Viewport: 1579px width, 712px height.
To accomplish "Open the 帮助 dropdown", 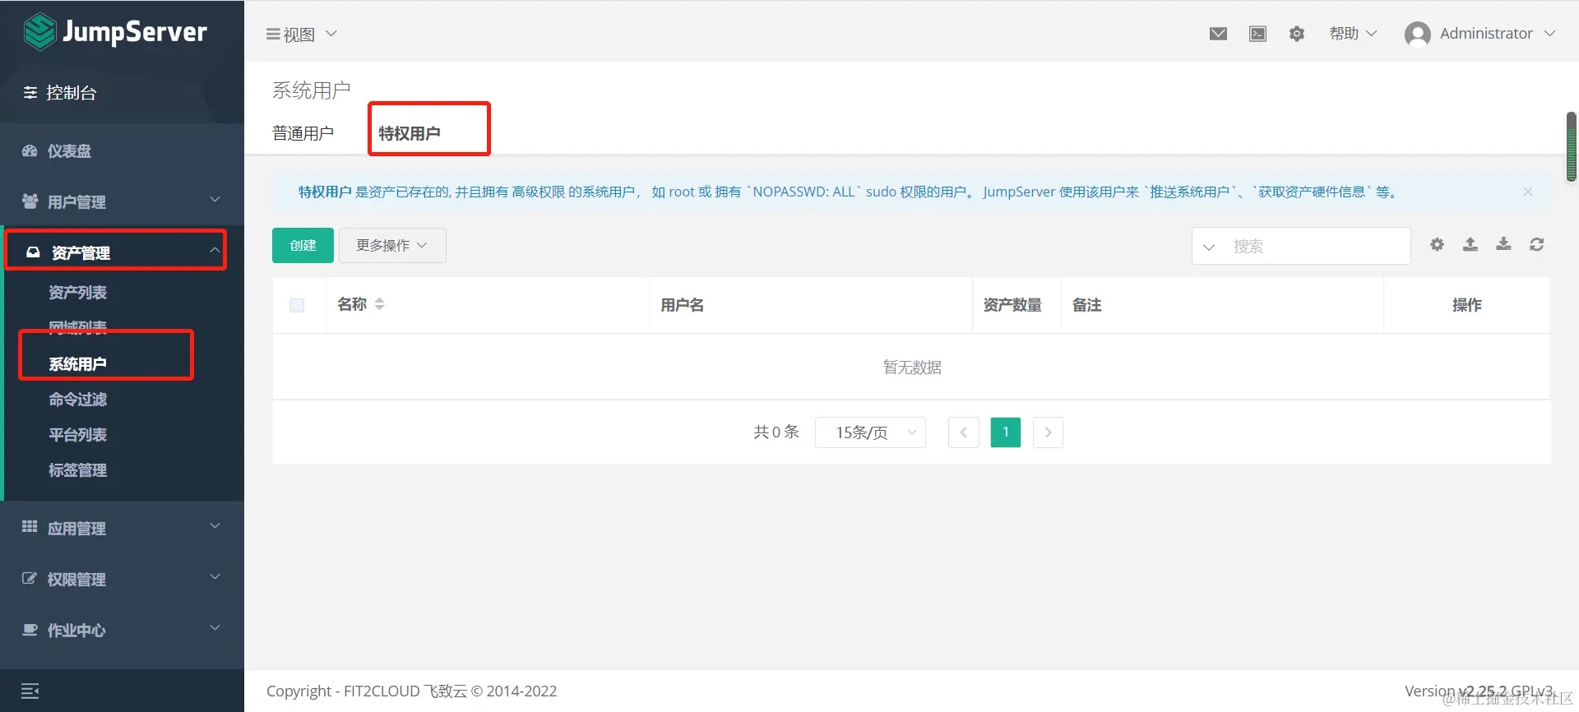I will [1353, 34].
